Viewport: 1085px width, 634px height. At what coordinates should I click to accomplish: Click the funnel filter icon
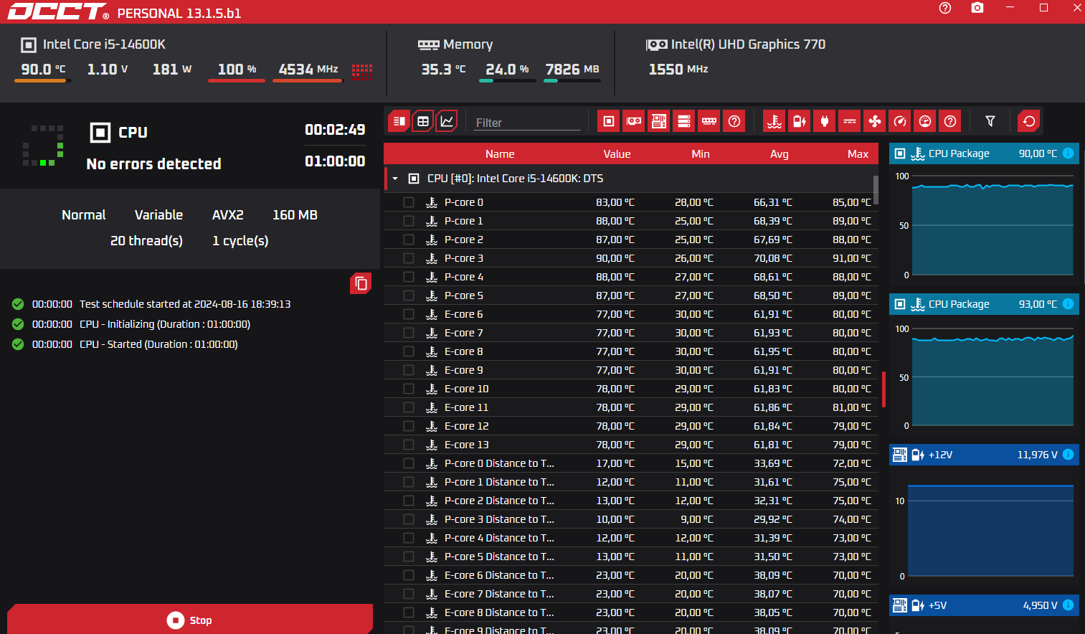990,121
